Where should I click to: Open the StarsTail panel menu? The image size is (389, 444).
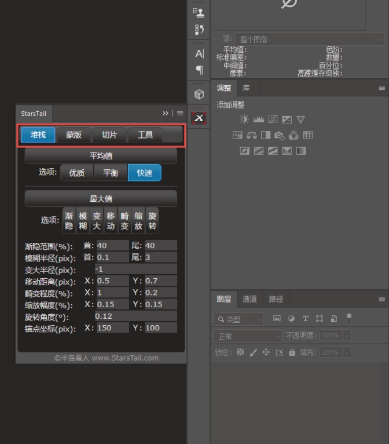(180, 113)
